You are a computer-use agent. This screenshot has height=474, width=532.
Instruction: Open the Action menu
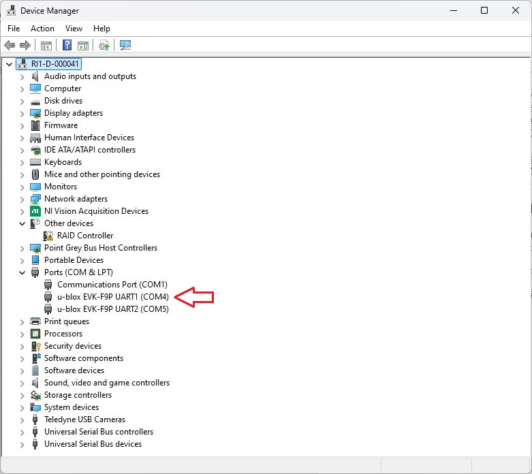(x=42, y=29)
